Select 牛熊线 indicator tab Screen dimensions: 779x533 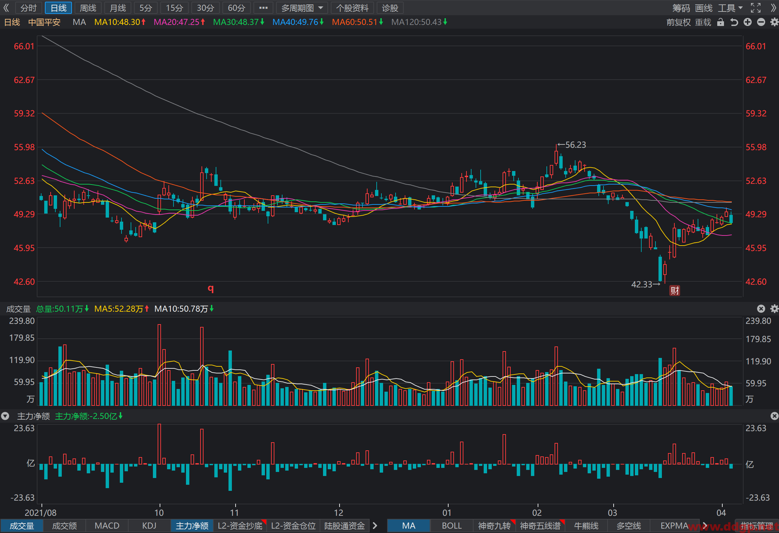coord(586,526)
